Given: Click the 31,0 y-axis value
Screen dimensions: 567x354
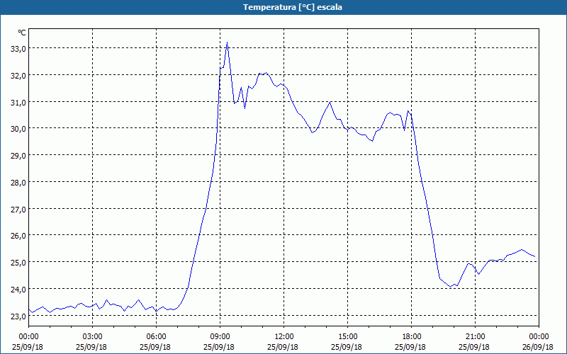Looking at the screenshot, I should click(x=18, y=103).
